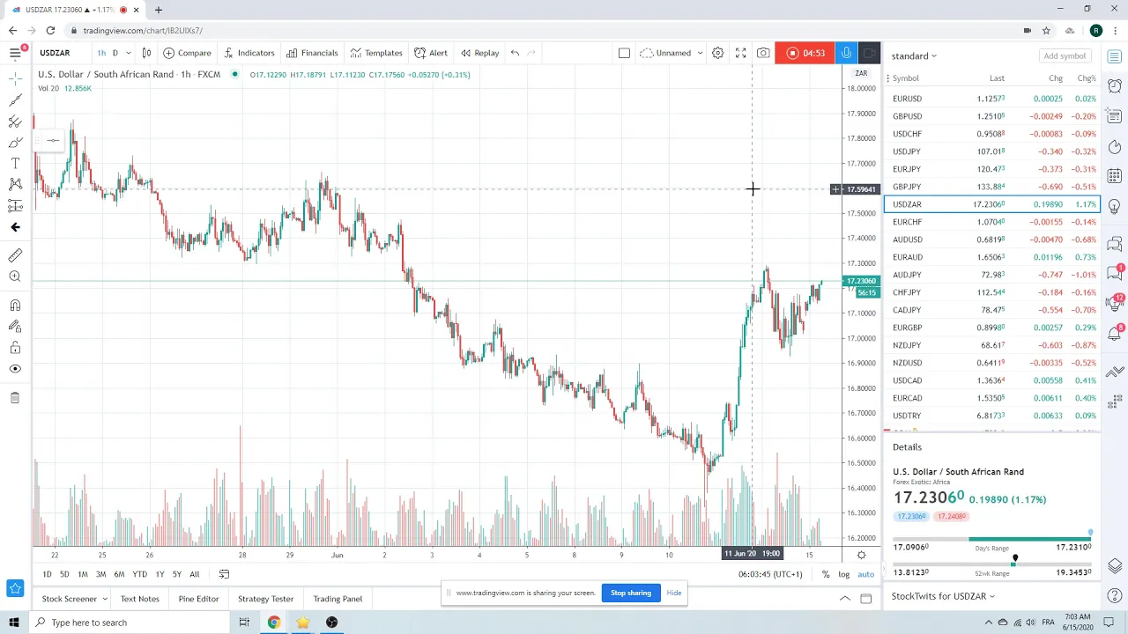Select the trend line drawing tool
The height and width of the screenshot is (634, 1128).
[15, 100]
